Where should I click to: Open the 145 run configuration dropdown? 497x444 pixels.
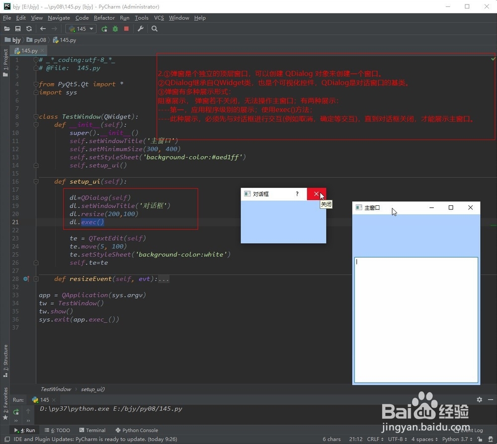[x=81, y=29]
